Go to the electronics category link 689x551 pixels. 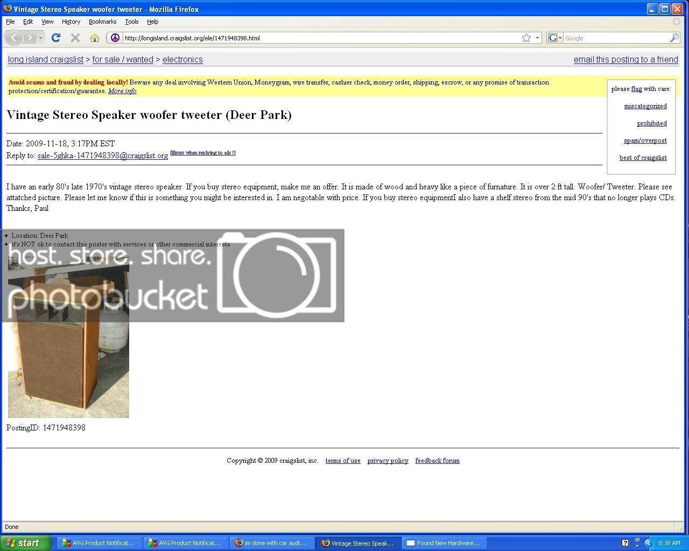click(182, 60)
